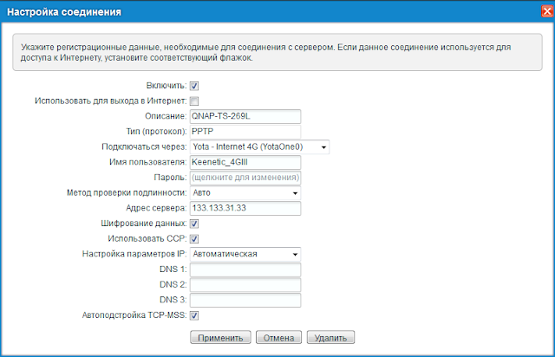Select the Имя пользователя field
This screenshot has width=555, height=357.
245,162
